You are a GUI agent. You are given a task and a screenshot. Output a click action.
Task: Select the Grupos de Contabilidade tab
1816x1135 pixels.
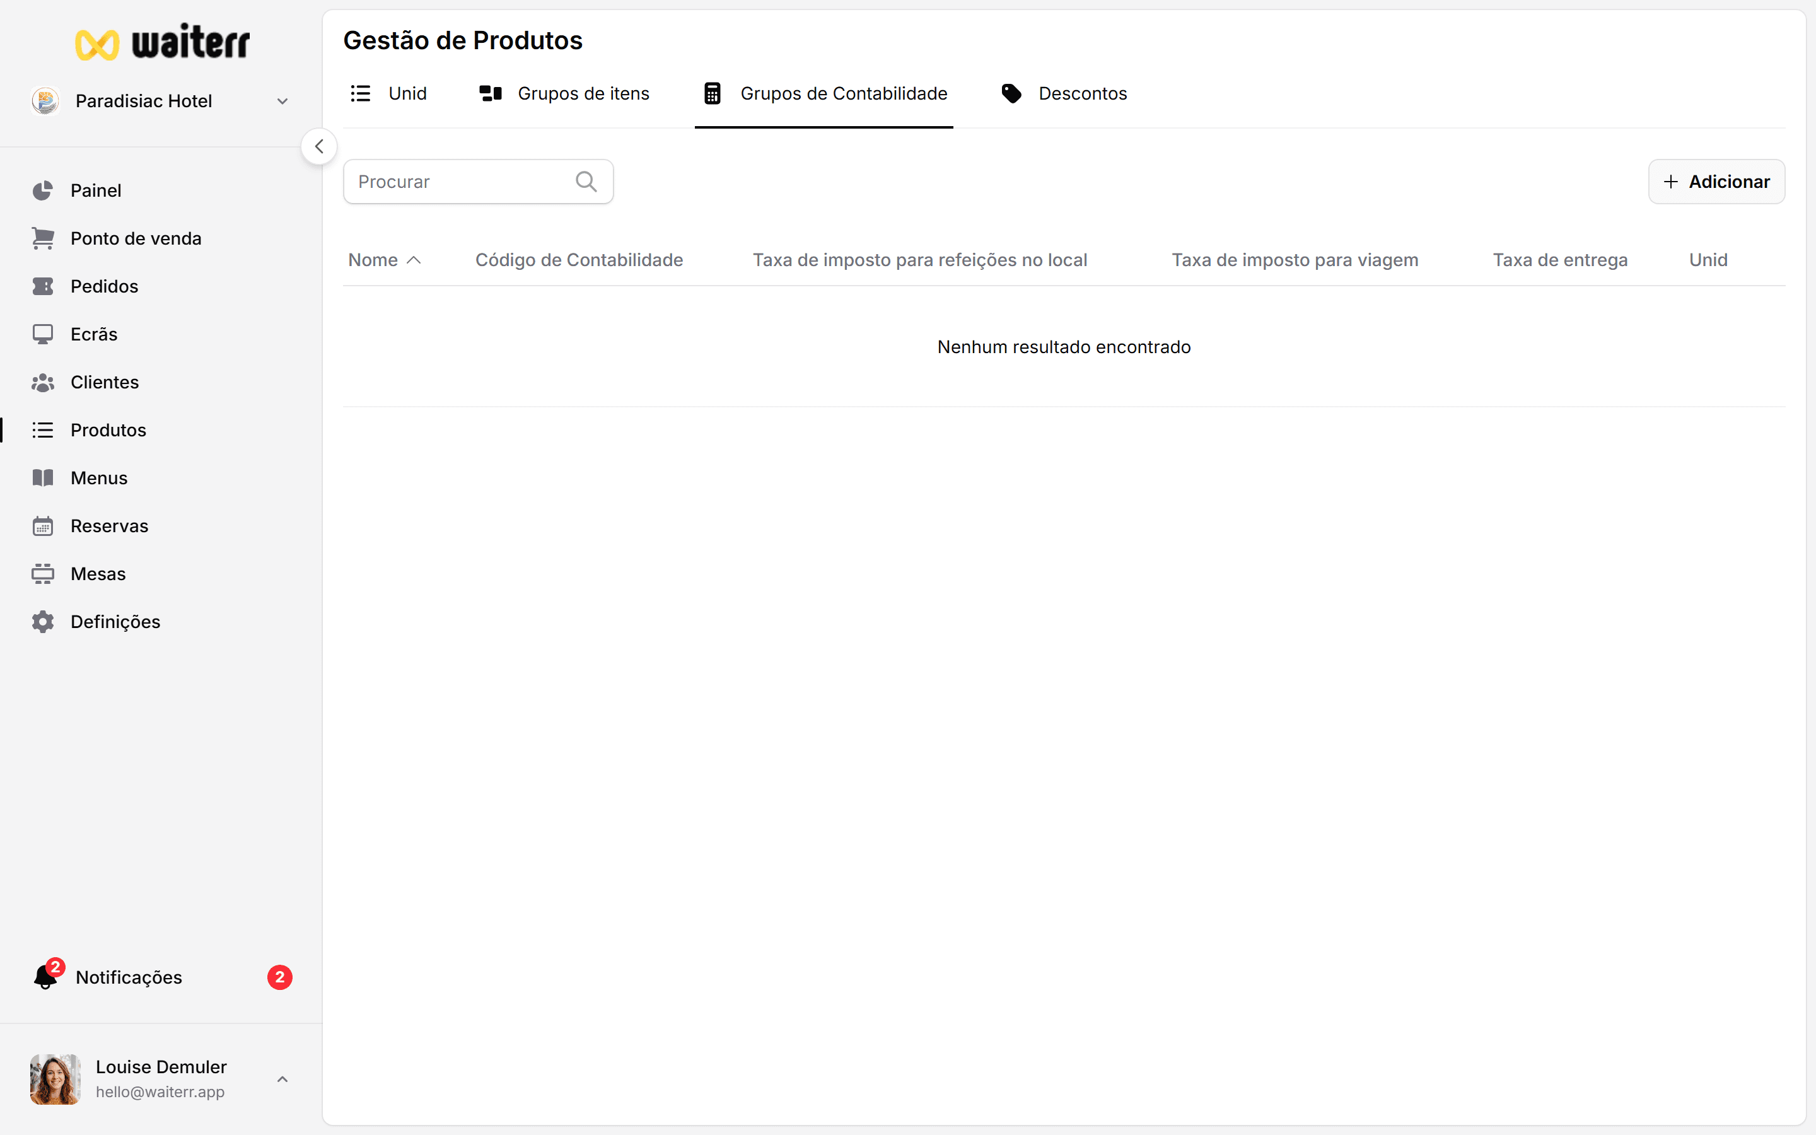(x=824, y=94)
